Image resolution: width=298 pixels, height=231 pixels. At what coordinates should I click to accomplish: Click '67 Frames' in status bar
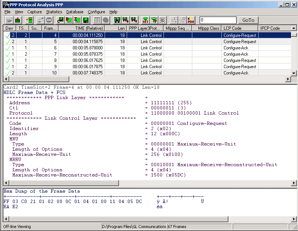click(177, 227)
